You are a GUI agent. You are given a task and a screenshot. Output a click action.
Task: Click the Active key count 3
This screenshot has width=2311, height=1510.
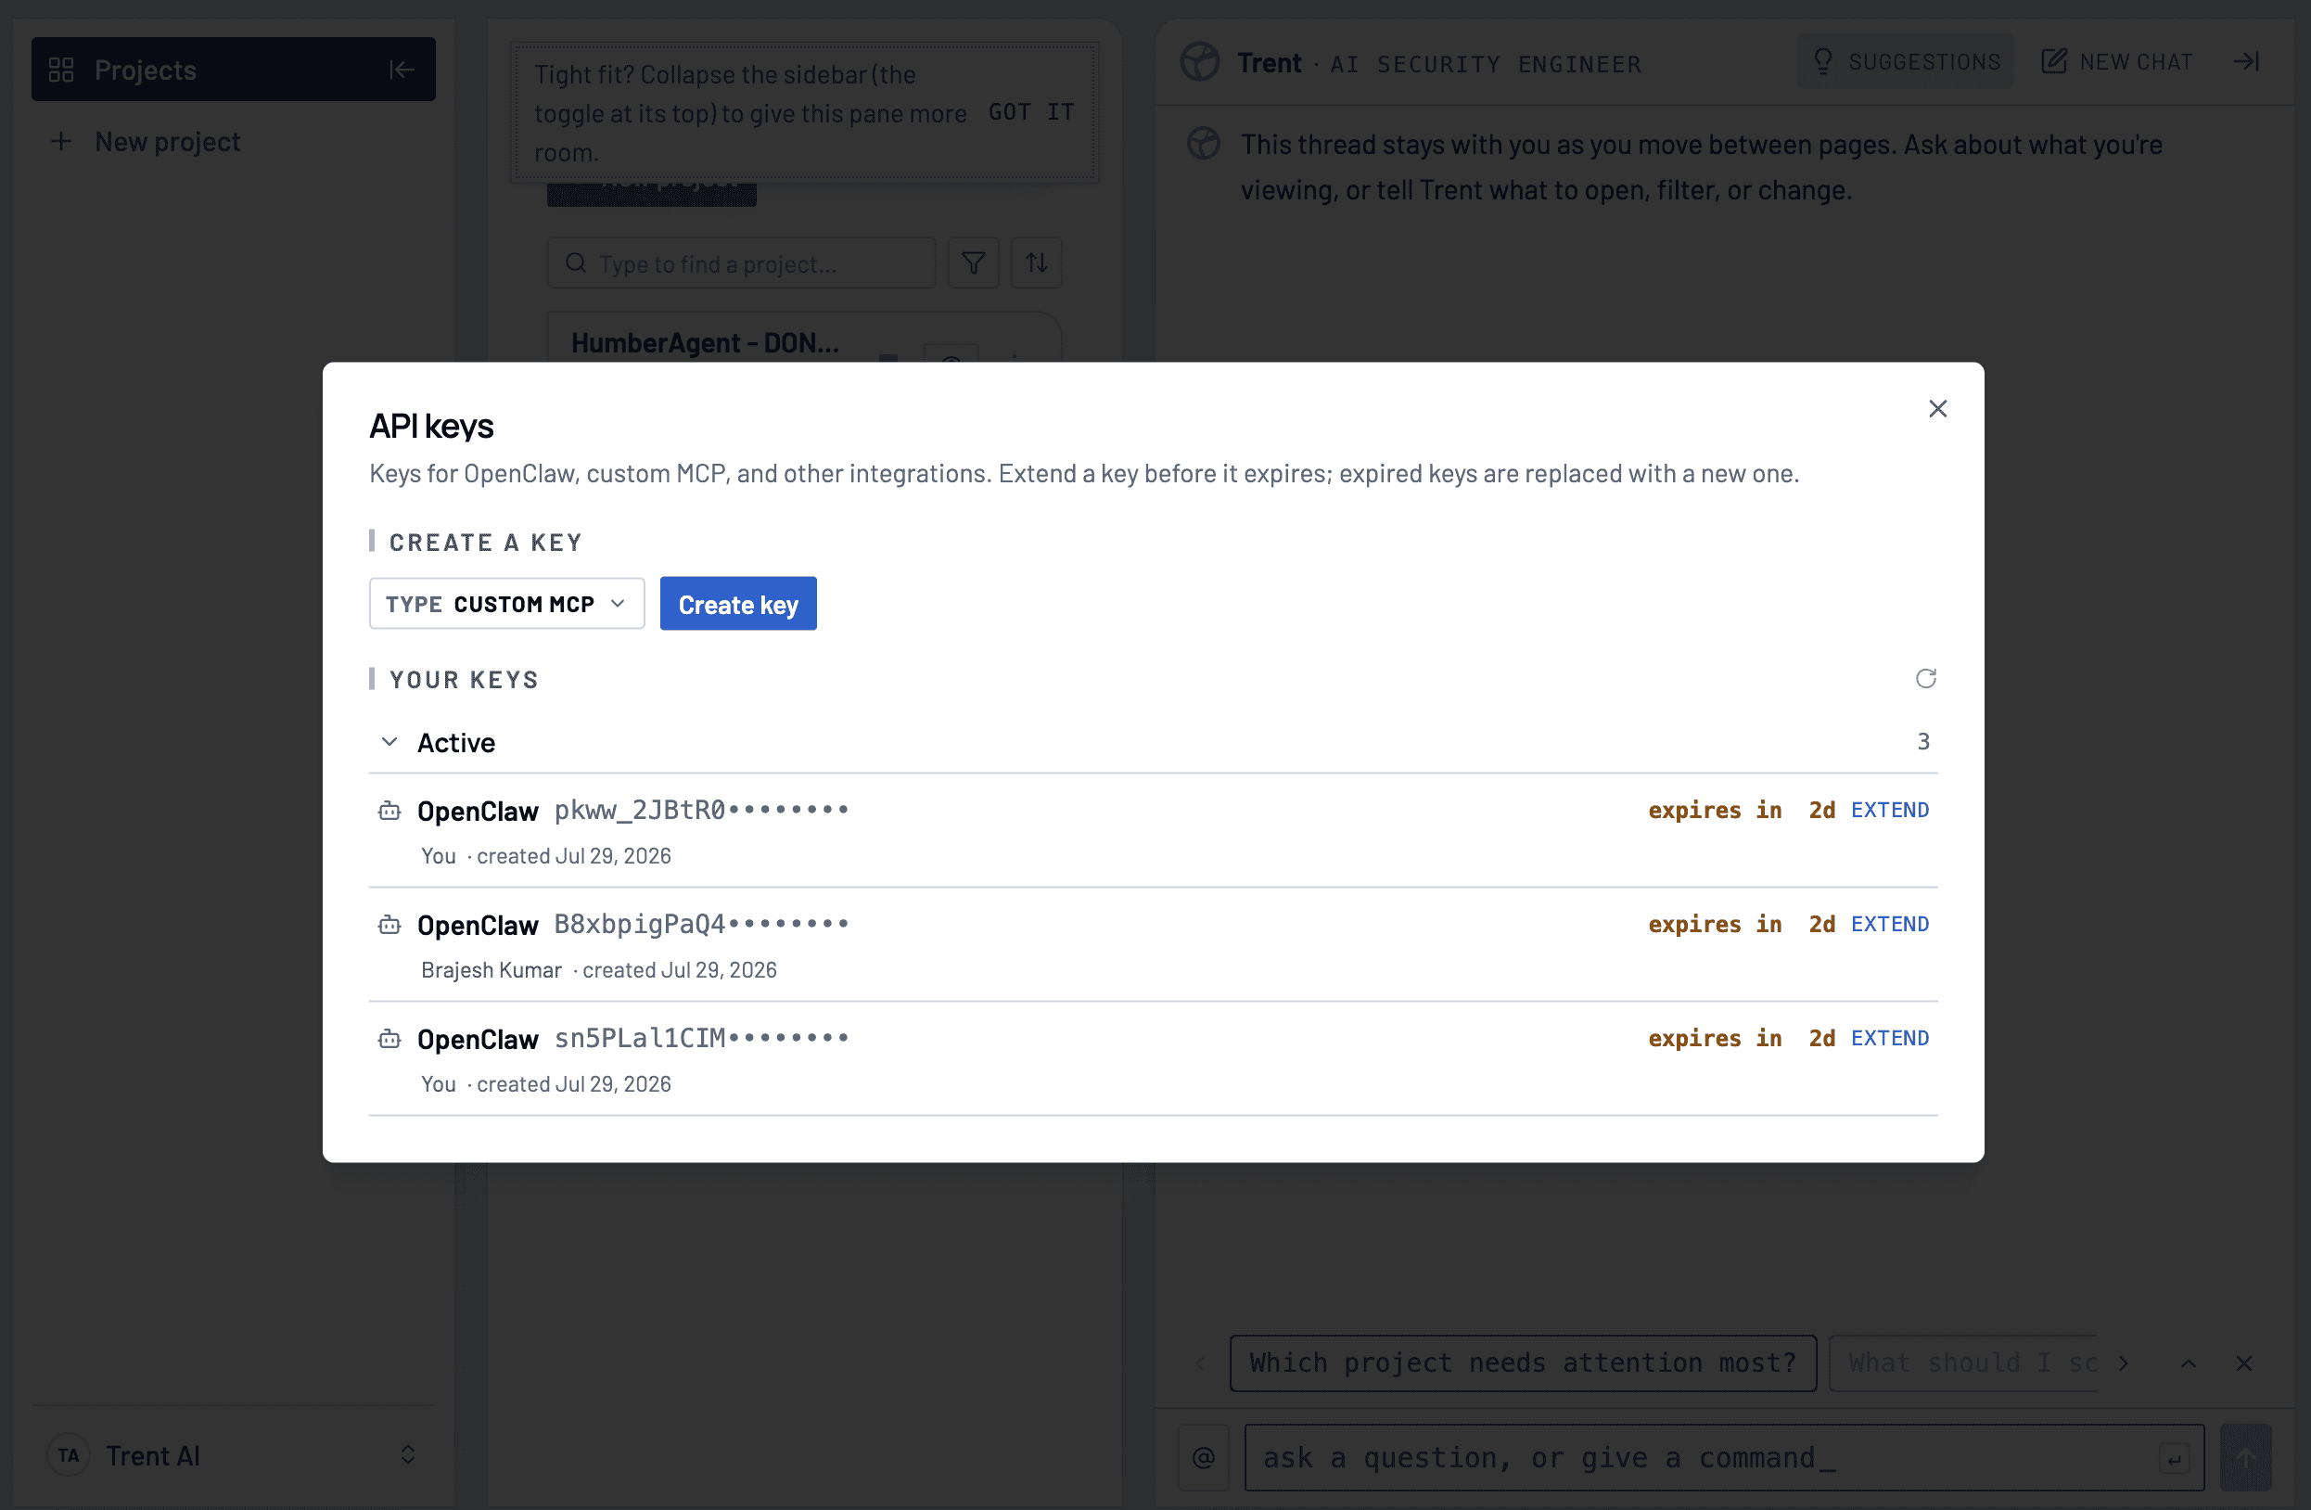click(1922, 742)
